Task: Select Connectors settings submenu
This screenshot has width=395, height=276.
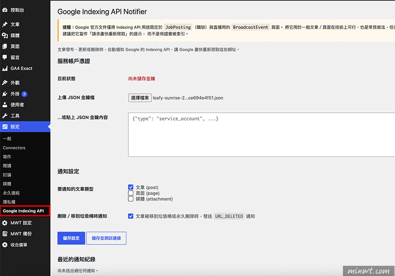Action: coord(14,148)
